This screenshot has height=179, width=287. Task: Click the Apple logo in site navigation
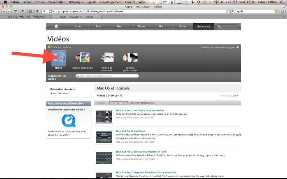click(56, 26)
